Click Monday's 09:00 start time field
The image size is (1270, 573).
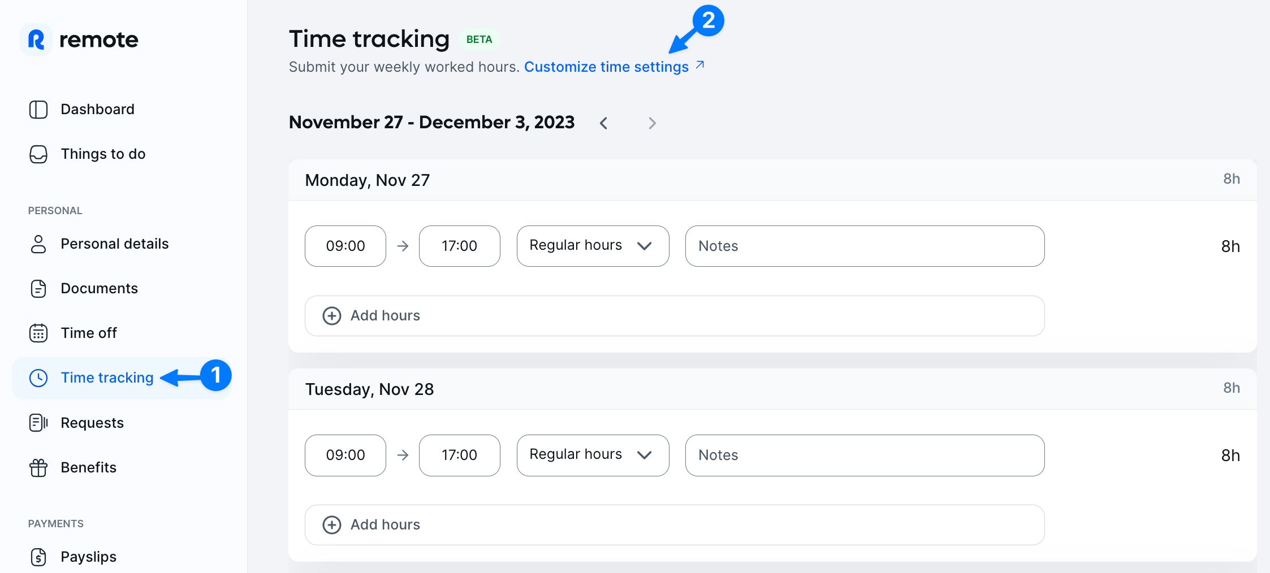345,246
